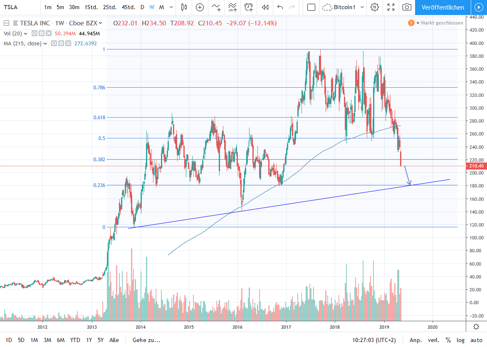Select the 5m timeframe

pyautogui.click(x=60, y=7)
